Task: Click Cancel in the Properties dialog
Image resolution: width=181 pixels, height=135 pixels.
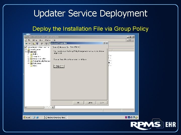Action: tap(90, 102)
